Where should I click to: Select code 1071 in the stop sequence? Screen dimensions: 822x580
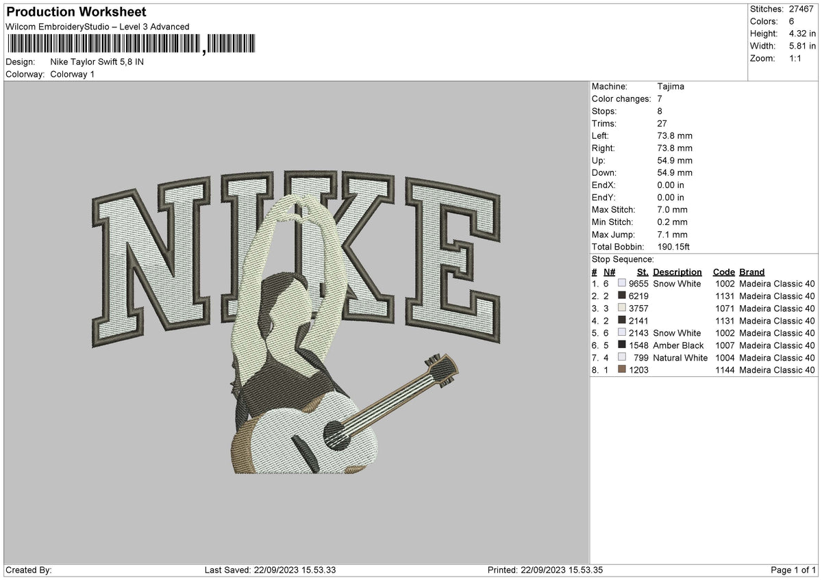pyautogui.click(x=725, y=308)
